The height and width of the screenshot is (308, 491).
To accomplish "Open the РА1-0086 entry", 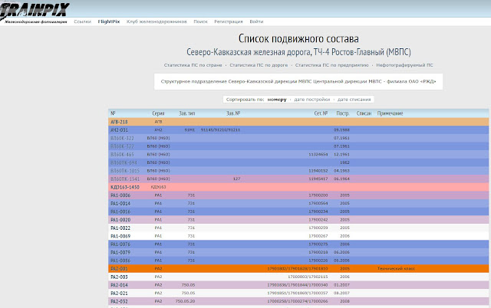I will coord(120,260).
